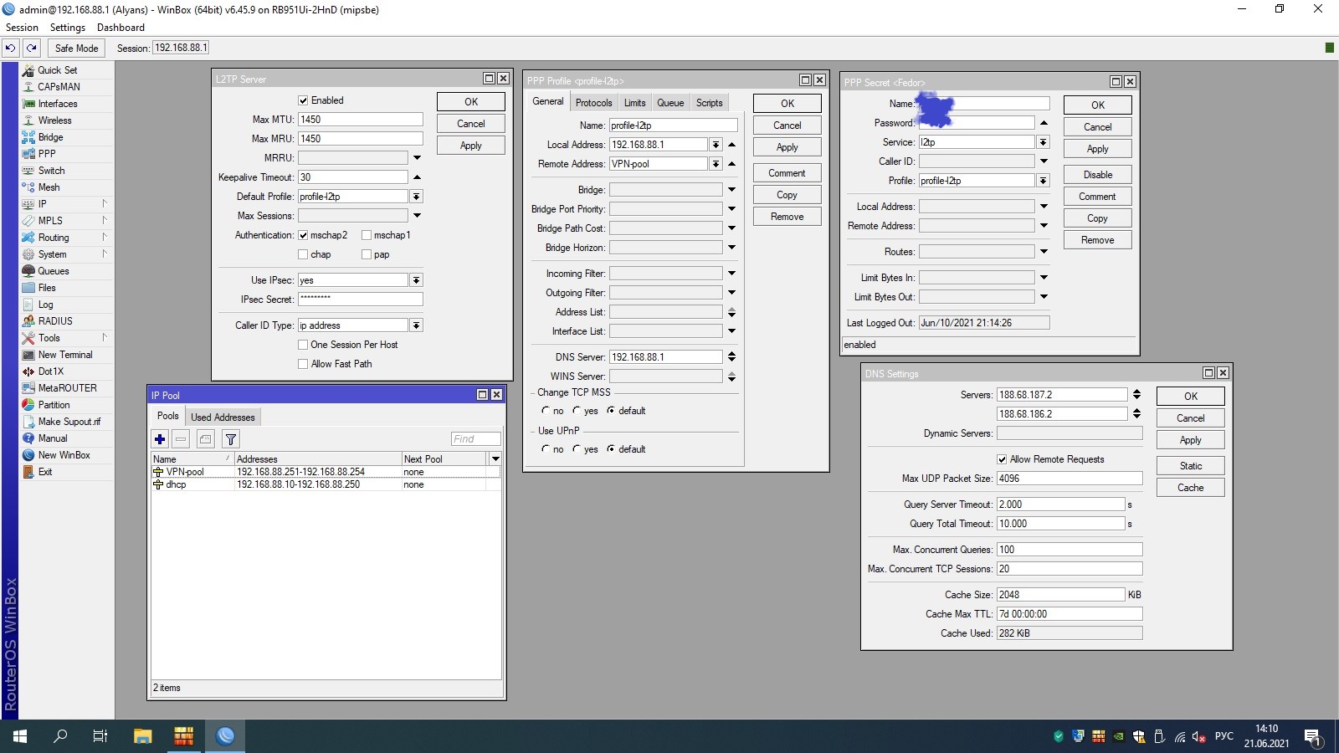
Task: Tick One Session Per Host checkbox
Action: click(303, 345)
